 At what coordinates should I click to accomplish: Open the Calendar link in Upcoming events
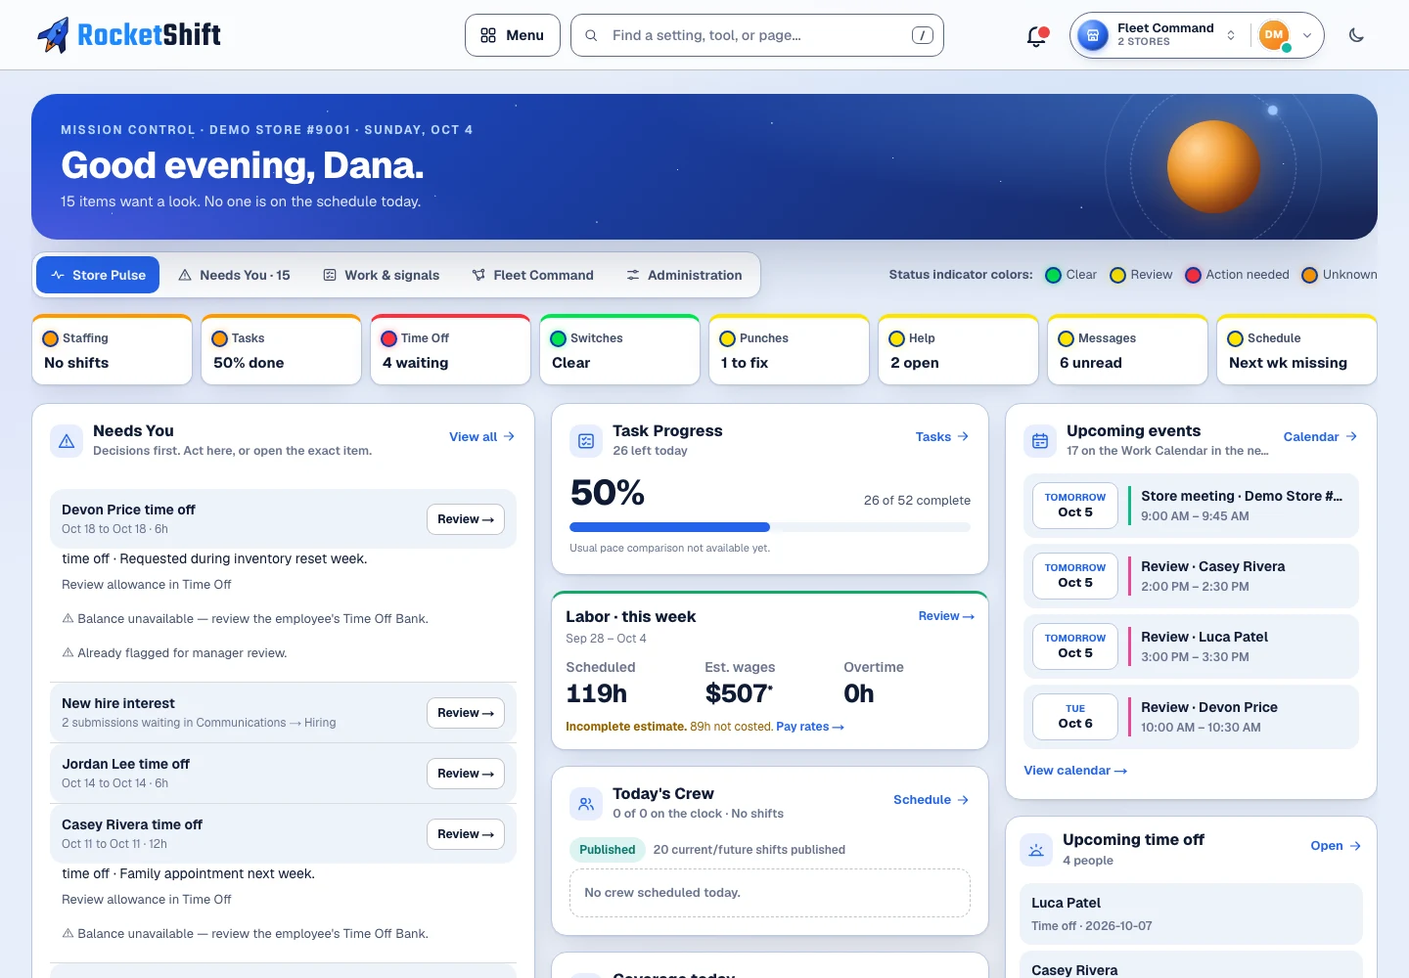1320,437
